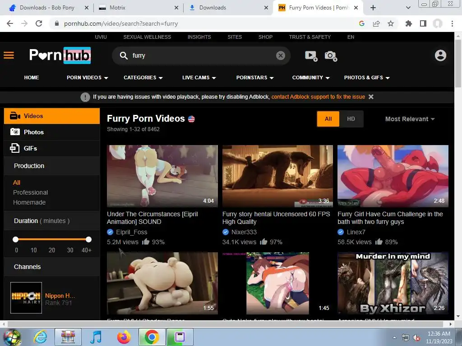Open the Extensions puzzle icon
Screen dimensions: 462x346
coord(409,23)
